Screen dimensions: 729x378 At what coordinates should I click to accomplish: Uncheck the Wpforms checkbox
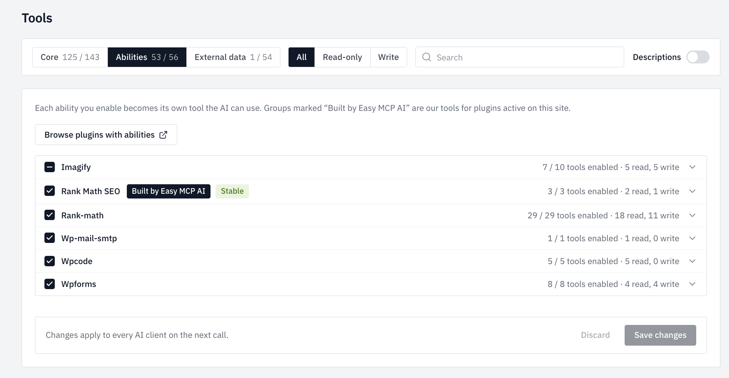pyautogui.click(x=50, y=283)
